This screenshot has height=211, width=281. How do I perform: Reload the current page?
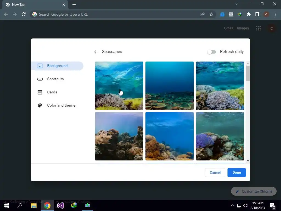click(x=24, y=14)
